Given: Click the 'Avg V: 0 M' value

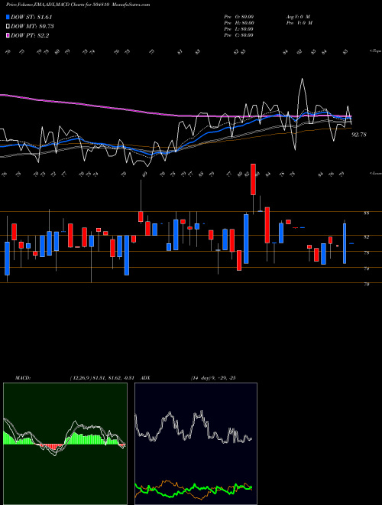Looking at the screenshot, I should click(298, 17).
